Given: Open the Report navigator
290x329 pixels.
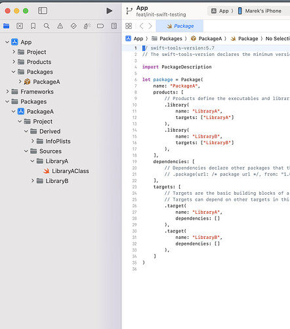Looking at the screenshot, I should pos(114,26).
